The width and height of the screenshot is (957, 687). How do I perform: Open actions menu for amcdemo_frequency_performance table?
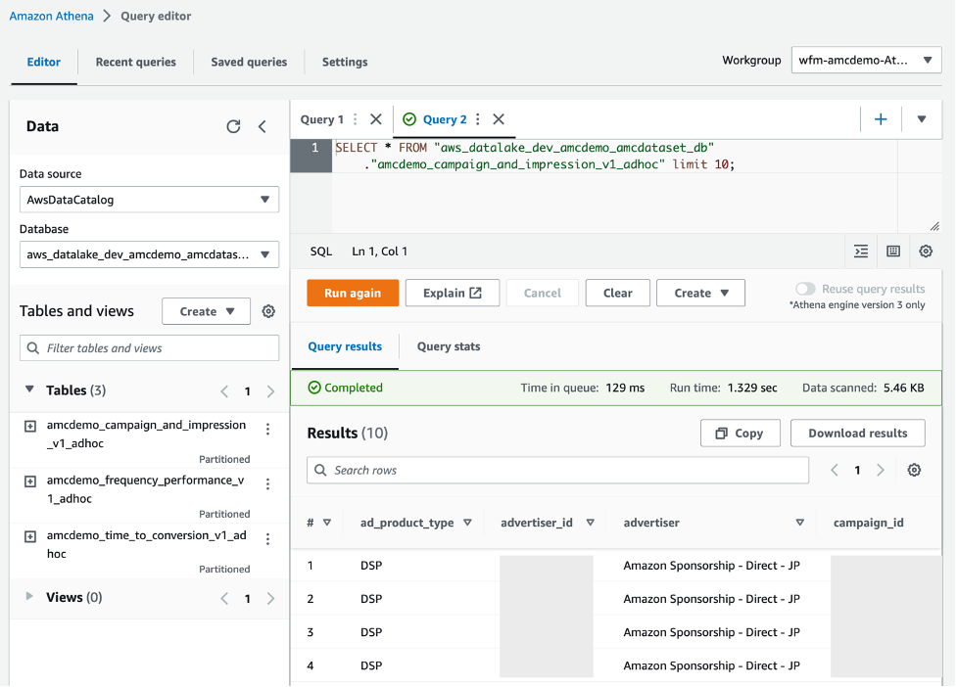268,483
